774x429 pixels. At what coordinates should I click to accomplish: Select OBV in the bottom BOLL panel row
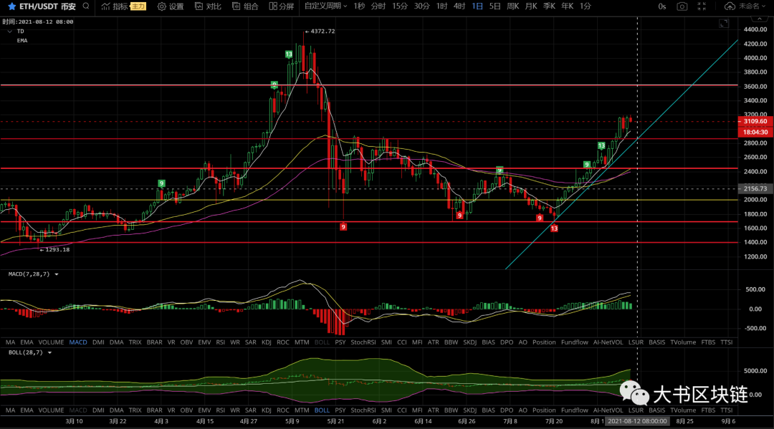click(x=186, y=410)
